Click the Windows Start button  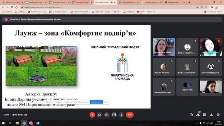pos(3,123)
